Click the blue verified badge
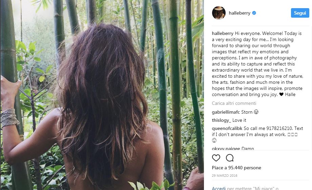This screenshot has width=312, height=190. coord(254,13)
